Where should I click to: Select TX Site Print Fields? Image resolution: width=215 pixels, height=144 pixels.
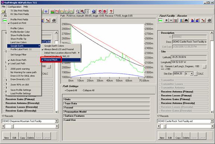[x=24, y=10]
